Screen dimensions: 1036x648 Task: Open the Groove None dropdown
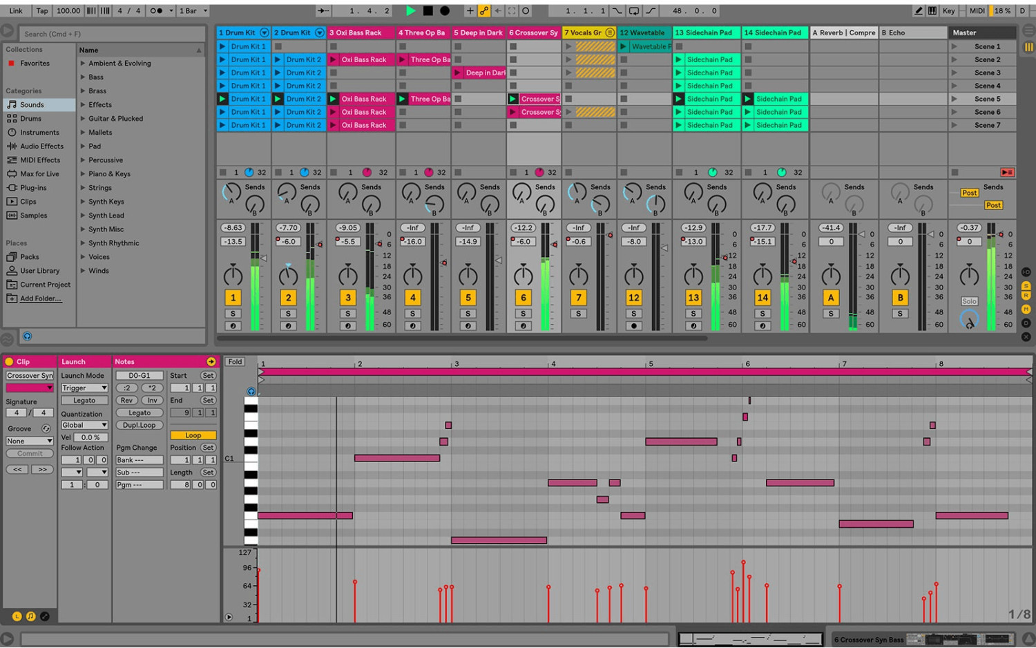(30, 441)
